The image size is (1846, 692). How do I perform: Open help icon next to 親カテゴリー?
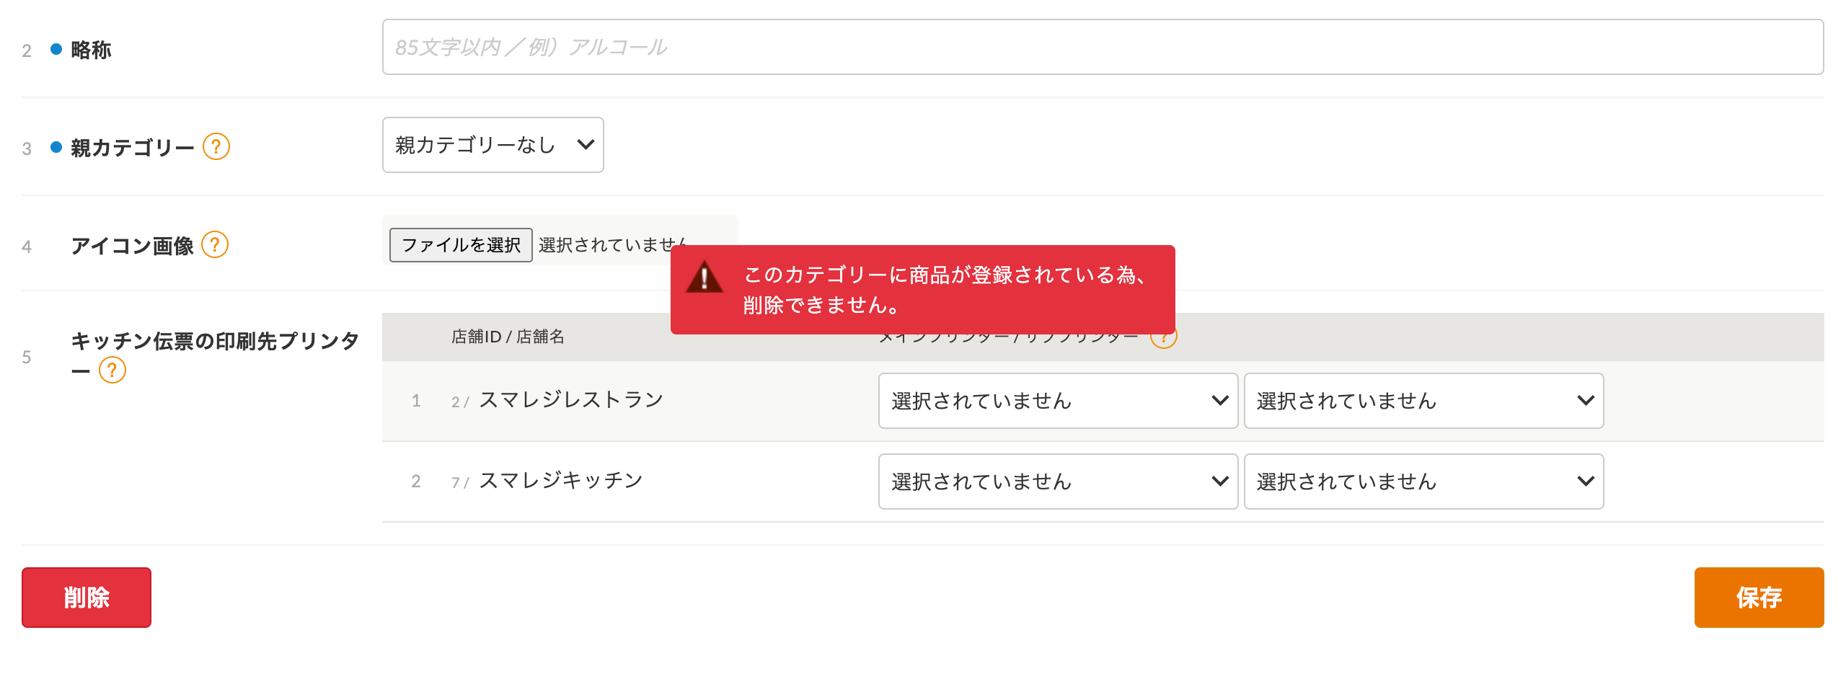[x=216, y=146]
